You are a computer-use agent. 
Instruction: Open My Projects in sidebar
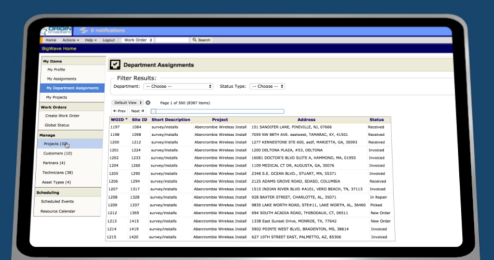click(x=56, y=97)
